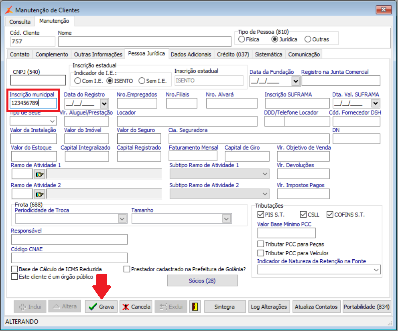398x331 pixels.
Task: Click the Inscrição SUFRAMA field
Action: [297, 103]
